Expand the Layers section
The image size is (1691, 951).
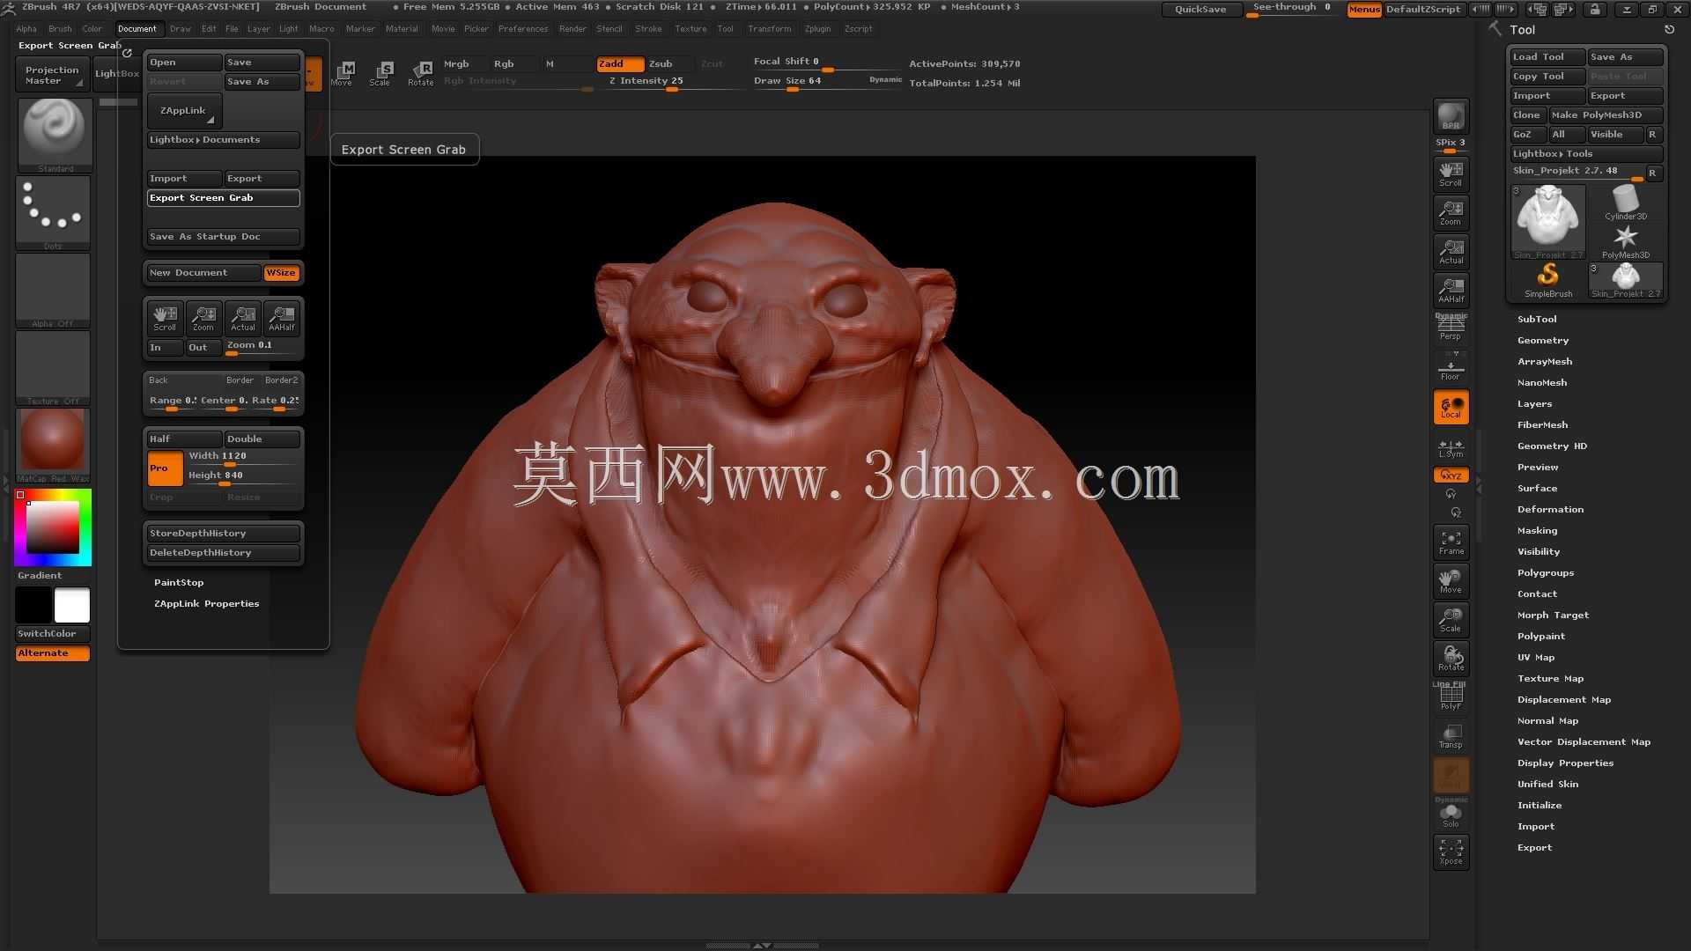coord(1534,403)
